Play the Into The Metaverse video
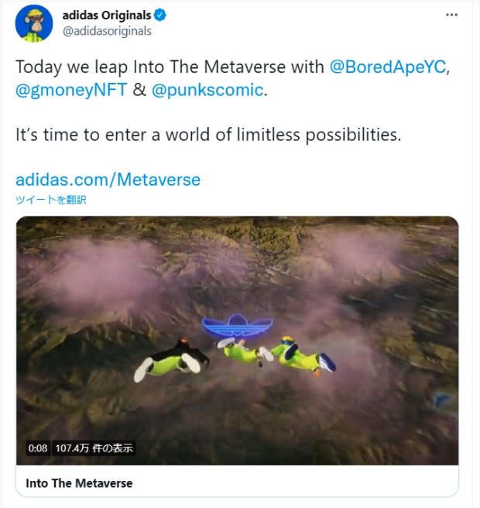480x508 pixels. click(237, 341)
